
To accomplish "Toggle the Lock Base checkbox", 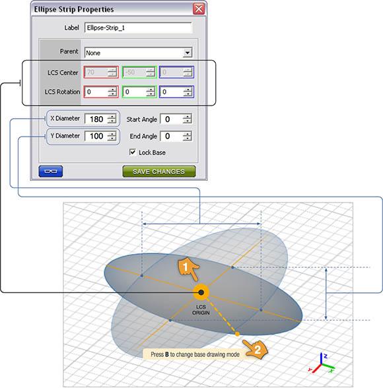I will click(133, 152).
